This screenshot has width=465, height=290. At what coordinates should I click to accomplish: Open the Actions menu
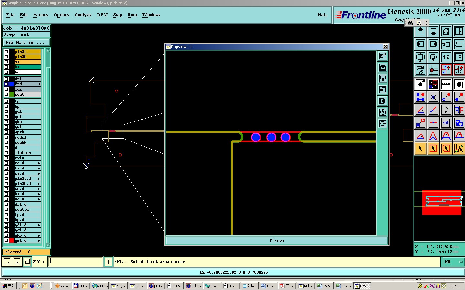pyautogui.click(x=41, y=15)
